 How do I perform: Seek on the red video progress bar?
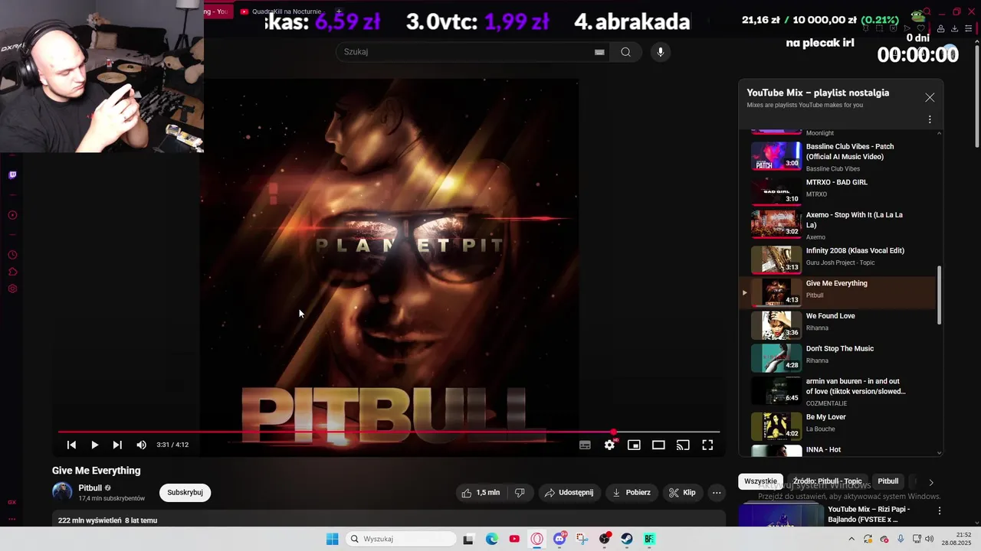point(389,432)
